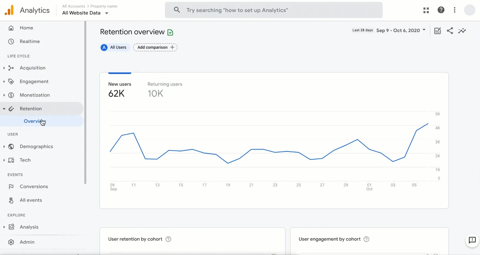480x255 pixels.
Task: Select Overview under Retention
Action: [35, 121]
